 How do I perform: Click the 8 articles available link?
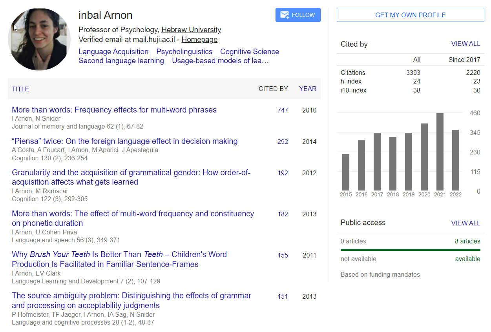pos(467,241)
